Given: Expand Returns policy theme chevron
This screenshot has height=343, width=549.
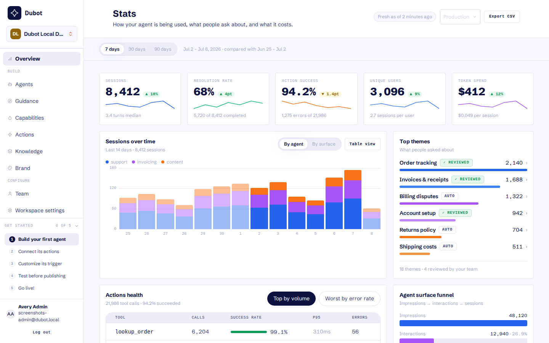Looking at the screenshot, I should 527,230.
